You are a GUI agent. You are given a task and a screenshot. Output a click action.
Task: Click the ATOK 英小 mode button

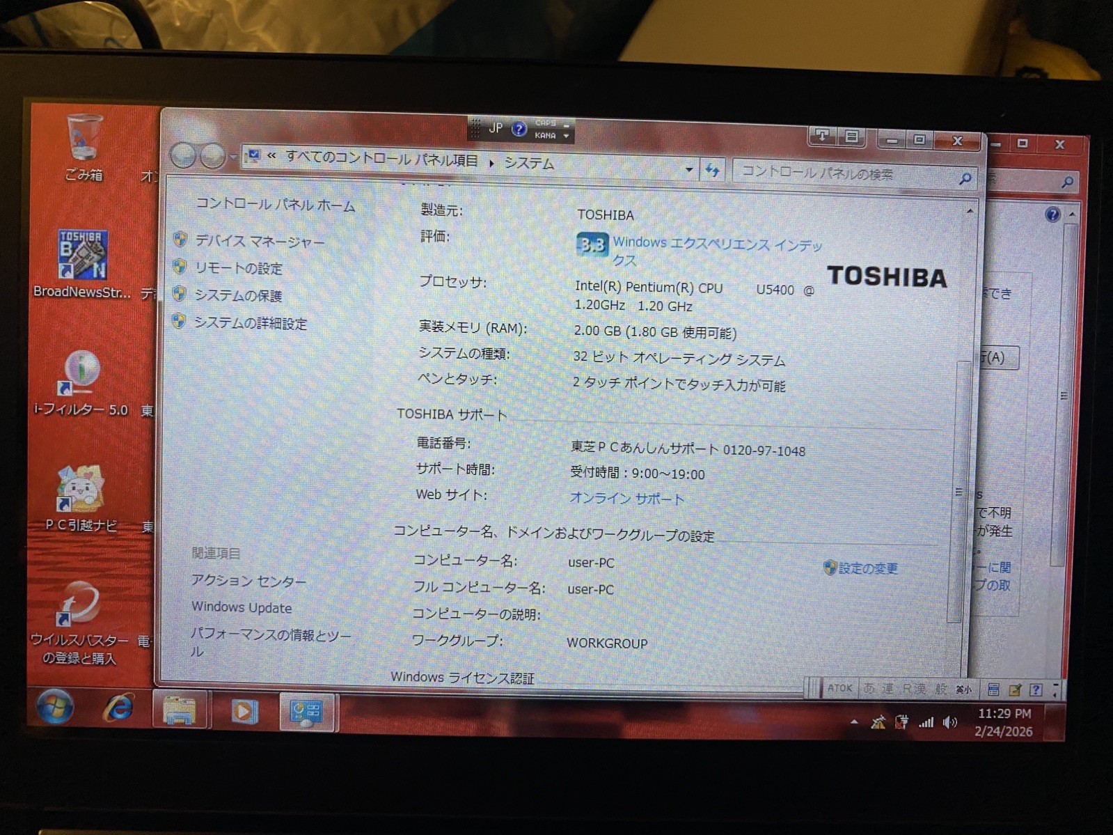[964, 689]
